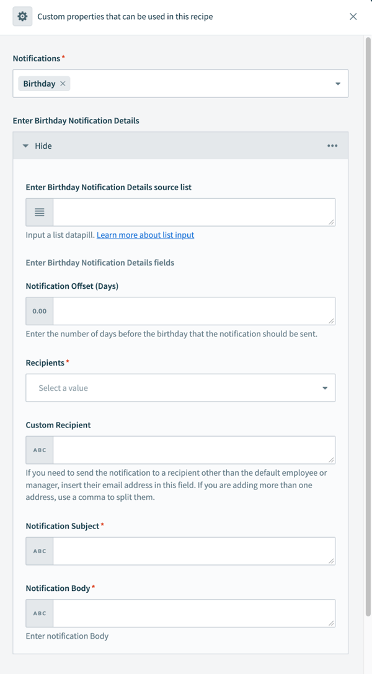372x674 pixels.
Task: Click ABC icon beside Notification Subject
Action: click(40, 551)
